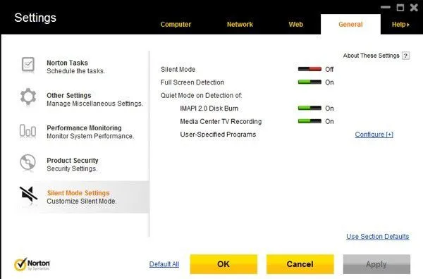This screenshot has width=423, height=279.
Task: Click the Cancel button
Action: pos(300,264)
